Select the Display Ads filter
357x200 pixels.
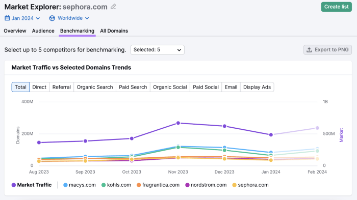[257, 87]
